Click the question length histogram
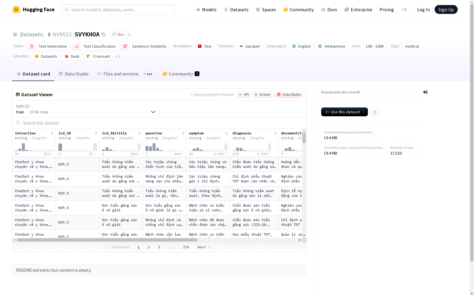Viewport: 474px width, 296px height. (x=165, y=147)
